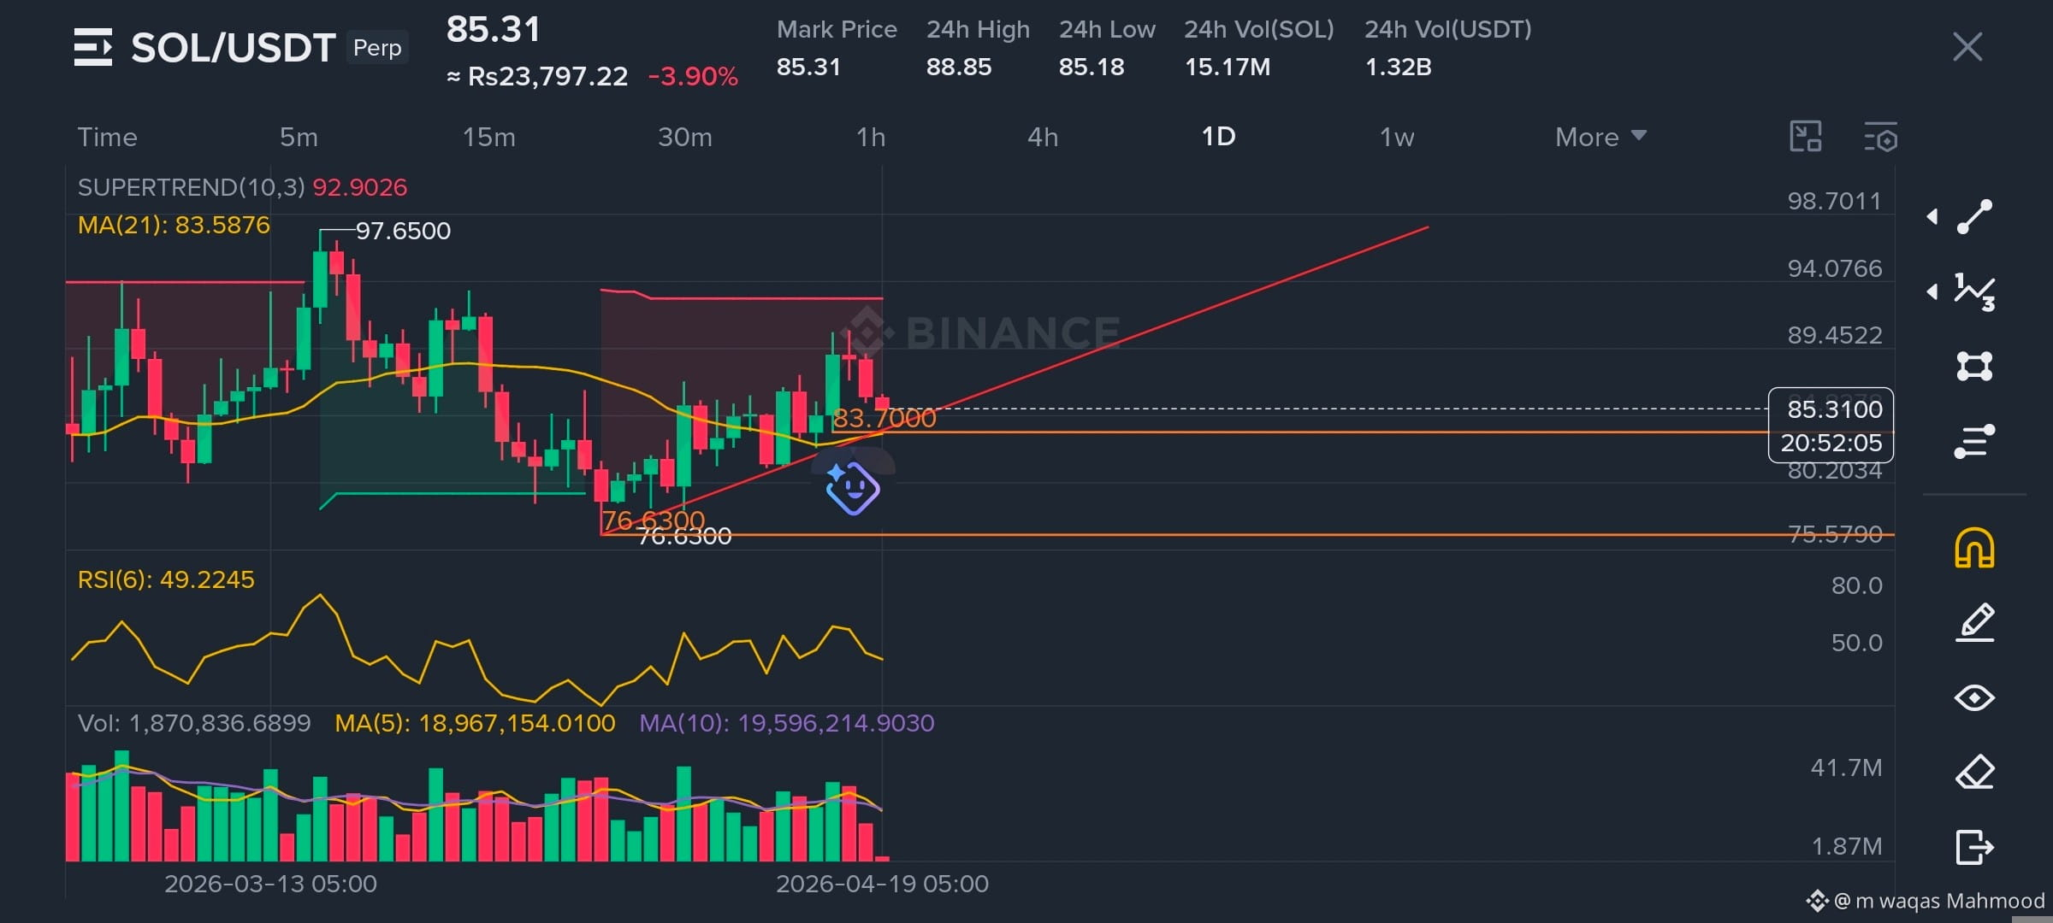The image size is (2053, 923).
Task: Tap the 97.6500 high price marker
Action: tap(403, 231)
